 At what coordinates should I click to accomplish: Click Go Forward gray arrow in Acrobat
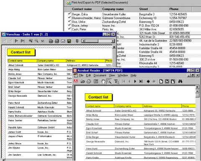coord(154,82)
